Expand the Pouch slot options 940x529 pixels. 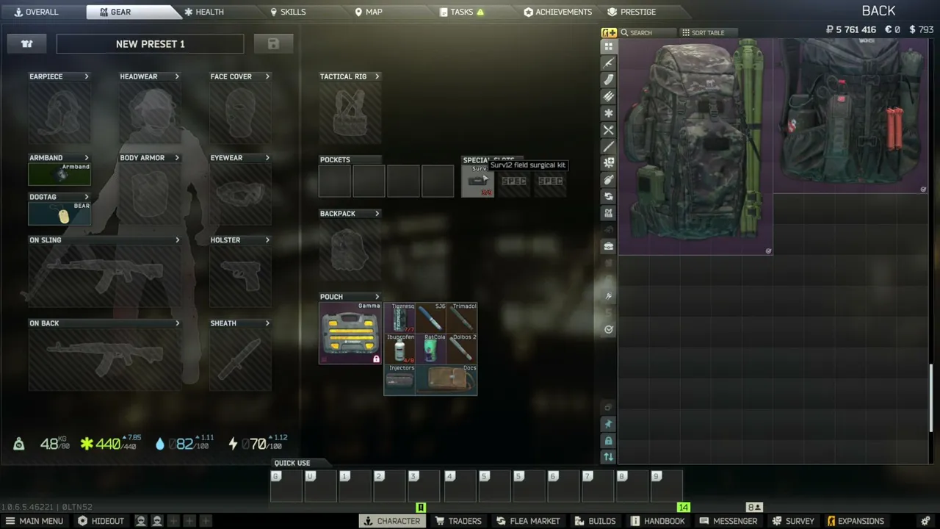(377, 297)
